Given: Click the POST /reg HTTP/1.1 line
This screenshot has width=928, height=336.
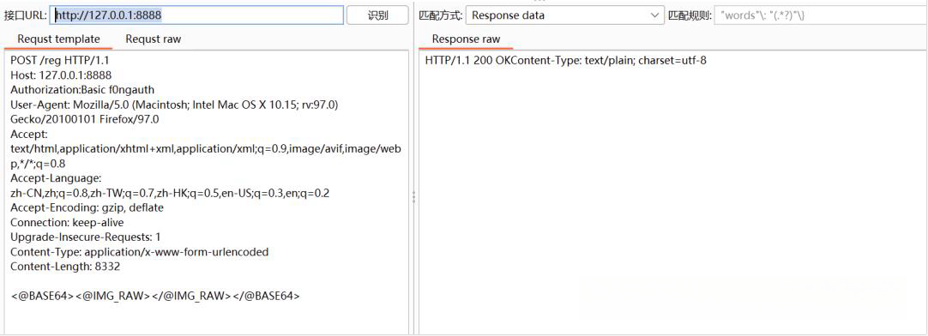Looking at the screenshot, I should 60,60.
